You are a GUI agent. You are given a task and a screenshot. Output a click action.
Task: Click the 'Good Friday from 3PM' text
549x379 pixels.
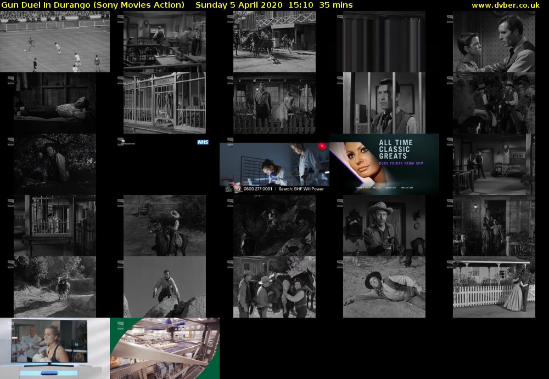coord(401,163)
